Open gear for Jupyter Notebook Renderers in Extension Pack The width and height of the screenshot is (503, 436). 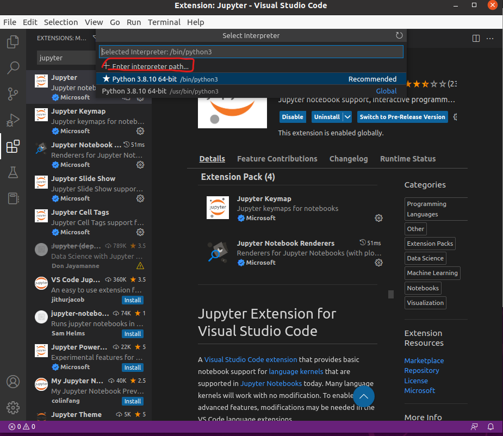(378, 263)
